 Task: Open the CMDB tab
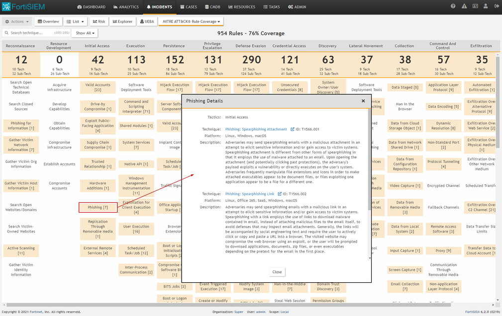[212, 7]
